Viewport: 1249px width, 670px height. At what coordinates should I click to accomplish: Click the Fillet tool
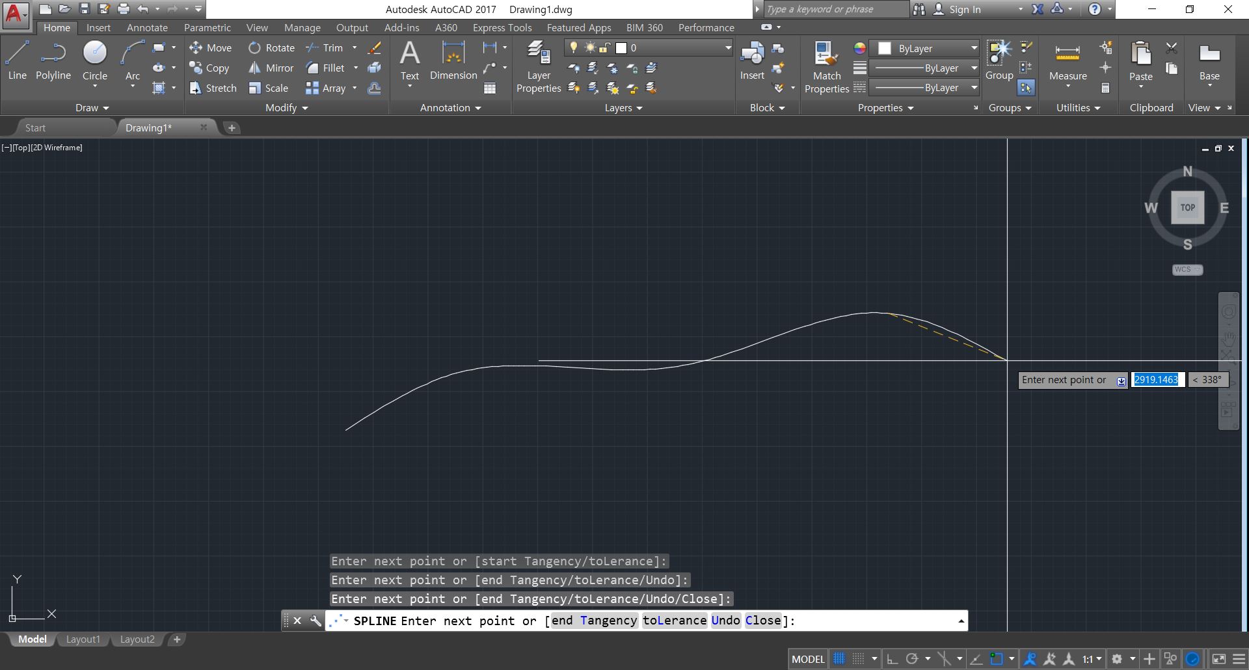325,68
